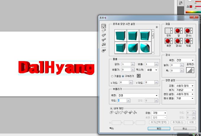
Task: Click the X 각도 input field
Action: (124, 83)
